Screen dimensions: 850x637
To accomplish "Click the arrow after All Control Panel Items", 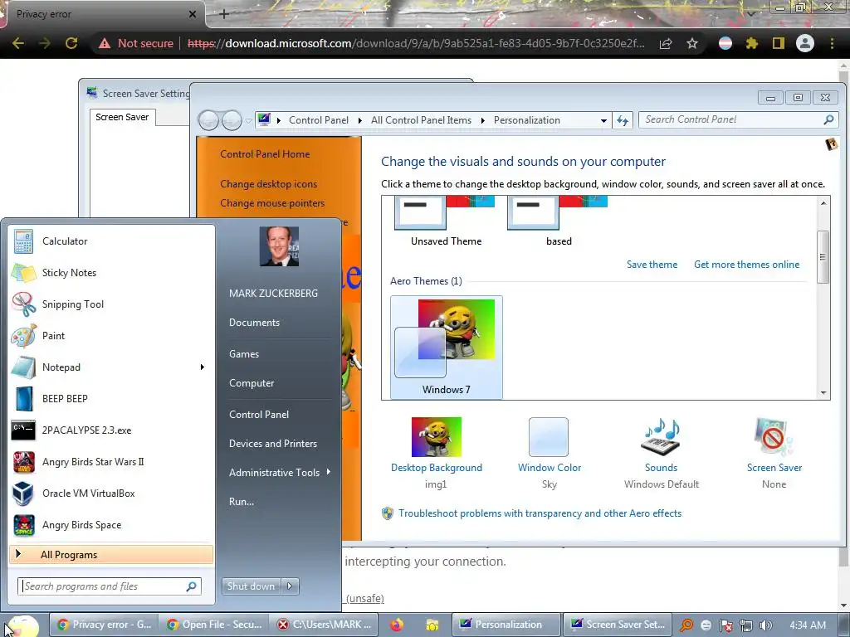I will click(482, 120).
